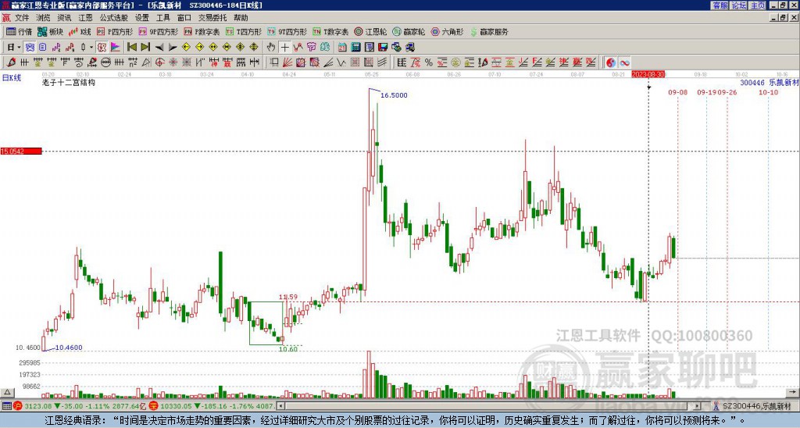Jump to first bar arrow icon

pos(131,47)
